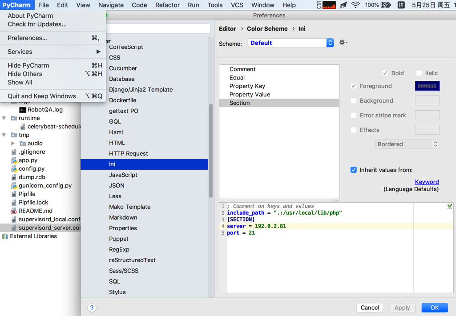Click the input method icon in menu bar

(x=401, y=5)
